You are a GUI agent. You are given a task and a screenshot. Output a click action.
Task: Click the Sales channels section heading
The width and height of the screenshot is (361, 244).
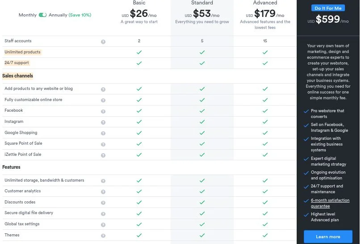pos(17,76)
